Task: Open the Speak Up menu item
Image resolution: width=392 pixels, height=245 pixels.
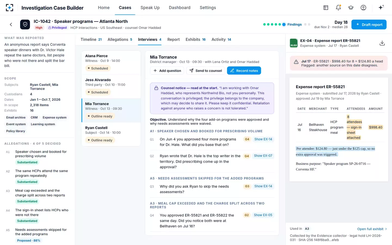Action: [150, 8]
